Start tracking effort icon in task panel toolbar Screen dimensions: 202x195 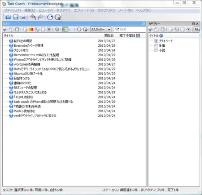[x=79, y=29]
